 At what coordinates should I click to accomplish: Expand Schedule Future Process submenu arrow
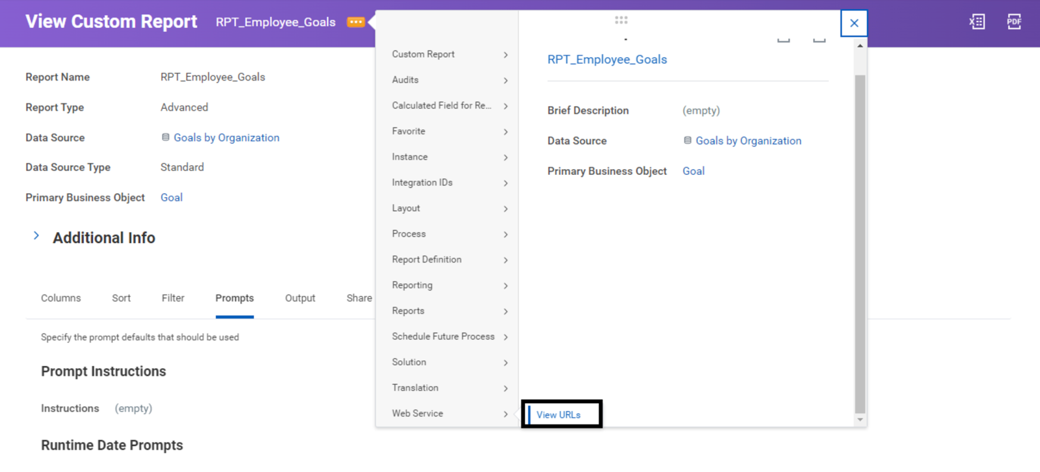tap(506, 337)
